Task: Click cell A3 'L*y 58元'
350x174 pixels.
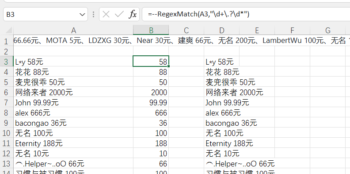Action: pos(73,61)
